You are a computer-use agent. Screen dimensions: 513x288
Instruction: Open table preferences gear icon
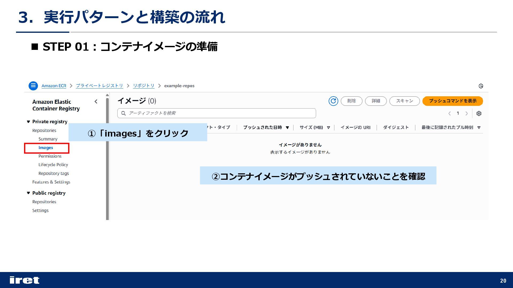479,113
